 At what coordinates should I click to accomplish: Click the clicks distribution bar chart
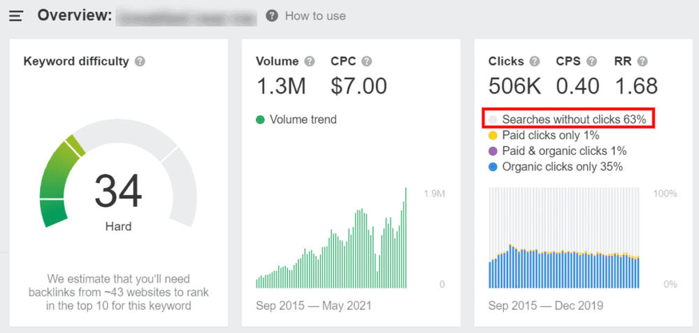(x=564, y=238)
